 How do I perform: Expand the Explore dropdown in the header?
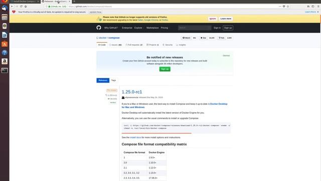pos(139,28)
